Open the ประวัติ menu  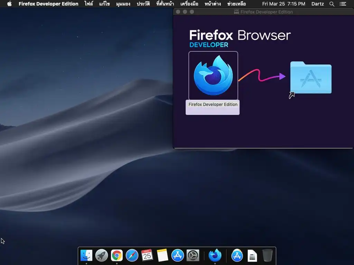tap(143, 4)
